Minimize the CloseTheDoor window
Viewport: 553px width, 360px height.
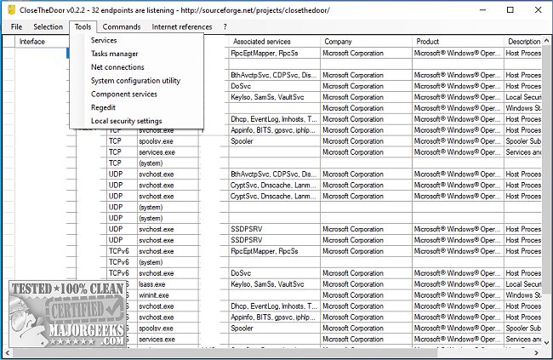[483, 10]
